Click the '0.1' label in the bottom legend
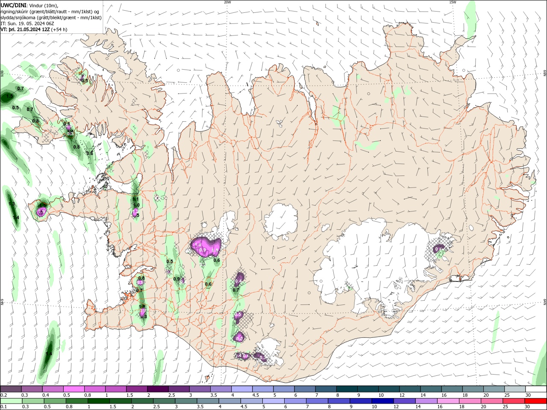Screen dimensions: 547x410 pyautogui.click(x=3, y=407)
